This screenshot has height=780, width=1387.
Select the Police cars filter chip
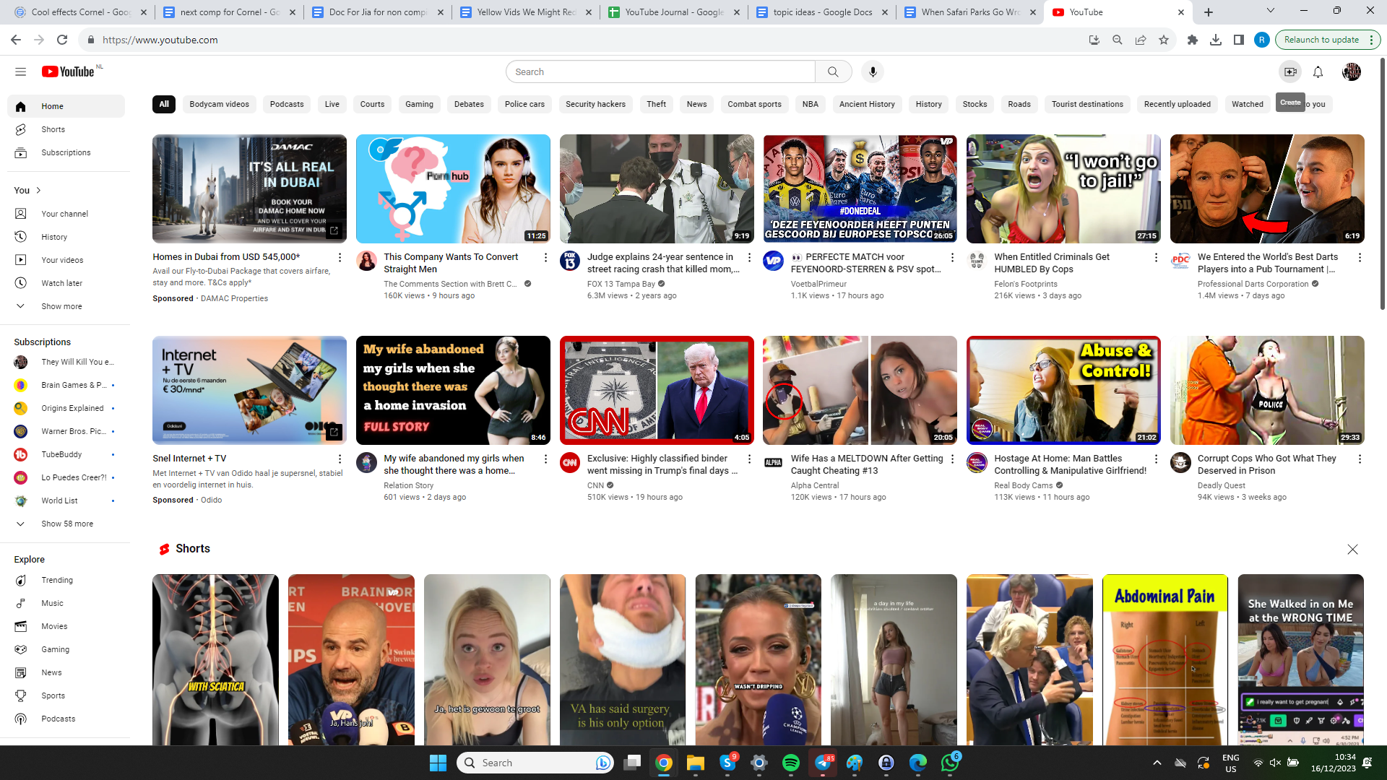coord(524,104)
